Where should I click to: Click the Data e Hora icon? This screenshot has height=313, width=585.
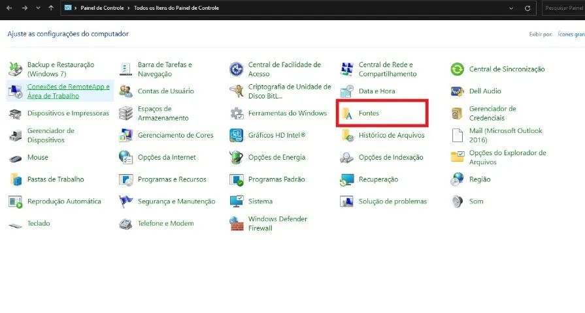[x=346, y=91]
